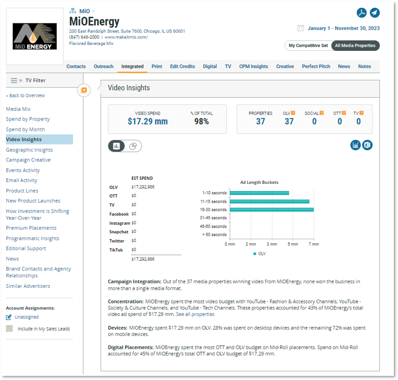Open the Edit Credits tab
This screenshot has height=380, width=398.
(x=182, y=66)
